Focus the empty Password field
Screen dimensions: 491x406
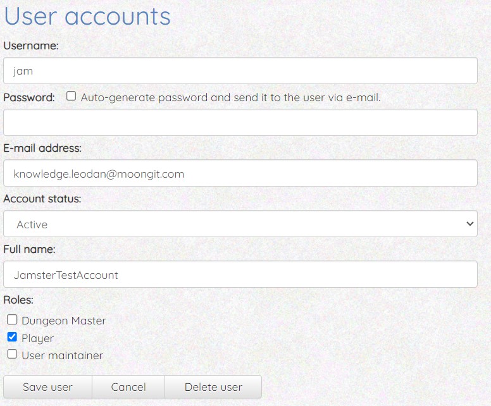[240, 122]
